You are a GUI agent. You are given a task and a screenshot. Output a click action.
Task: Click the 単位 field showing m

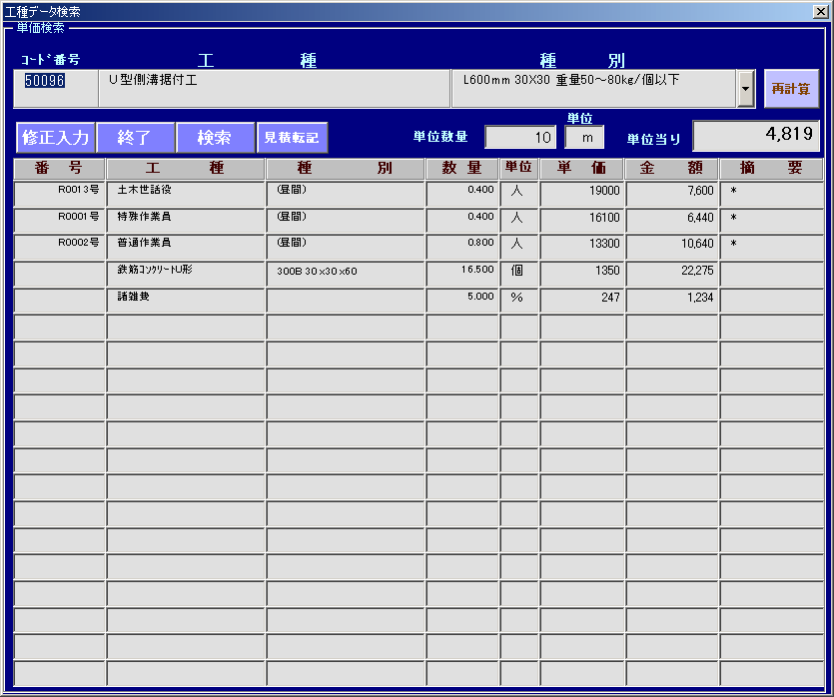584,137
